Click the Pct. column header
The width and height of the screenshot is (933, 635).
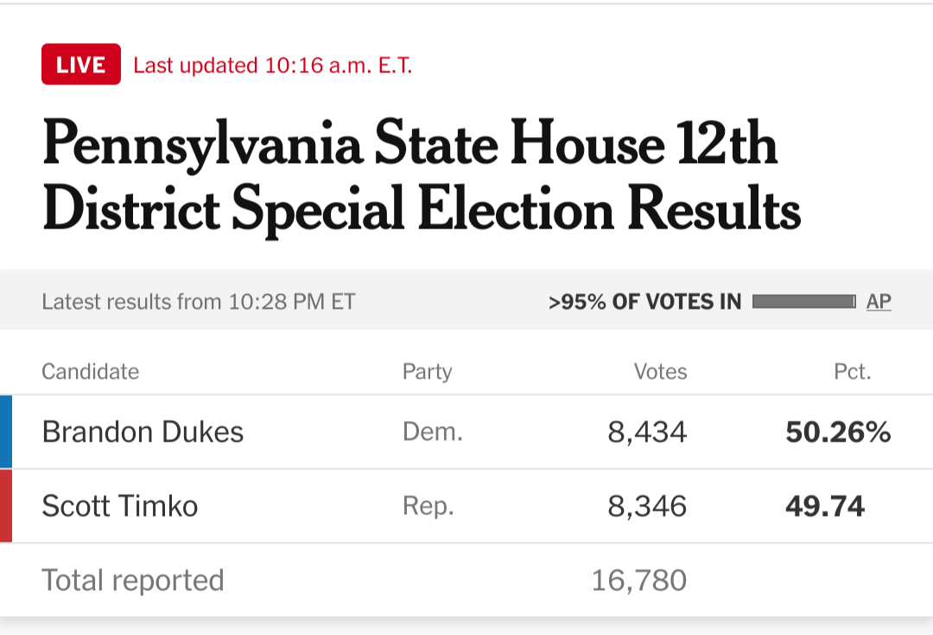pyautogui.click(x=853, y=371)
